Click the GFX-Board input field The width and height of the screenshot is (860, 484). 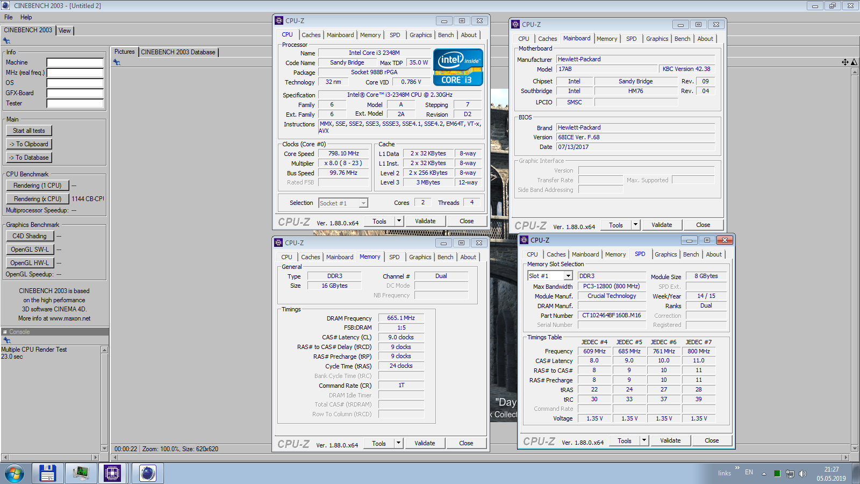click(x=75, y=93)
